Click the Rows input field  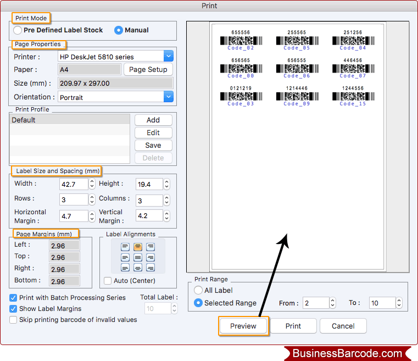click(x=74, y=199)
